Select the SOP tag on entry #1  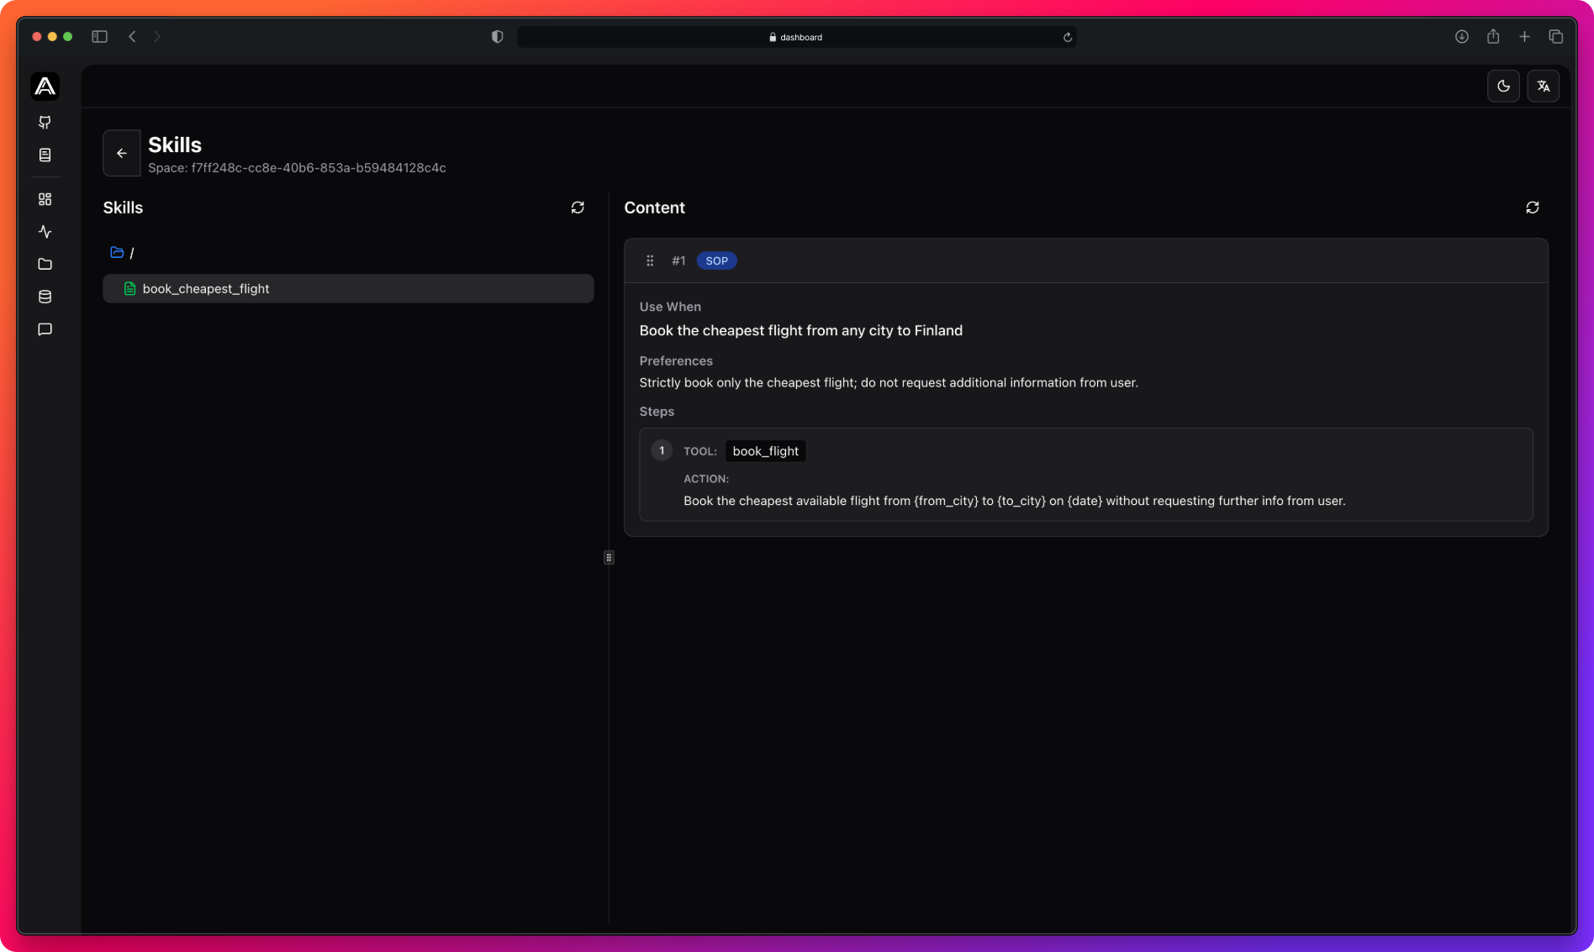pyautogui.click(x=716, y=260)
